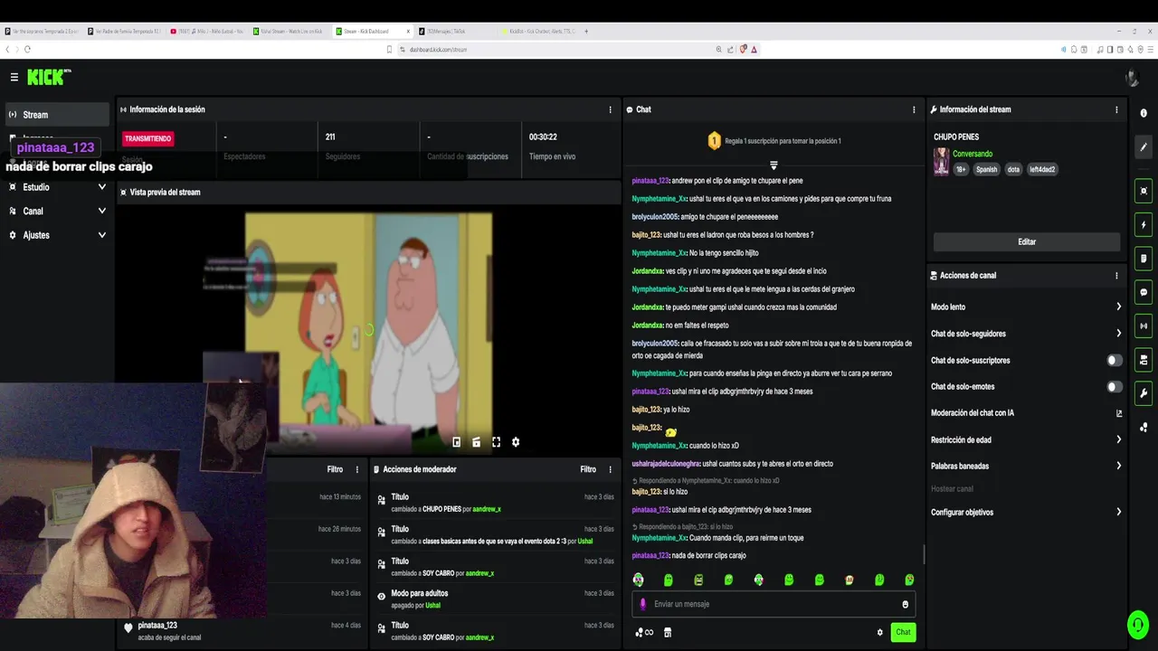
Task: Click the first preview control icon left of picture-in-picture
Action: [456, 442]
